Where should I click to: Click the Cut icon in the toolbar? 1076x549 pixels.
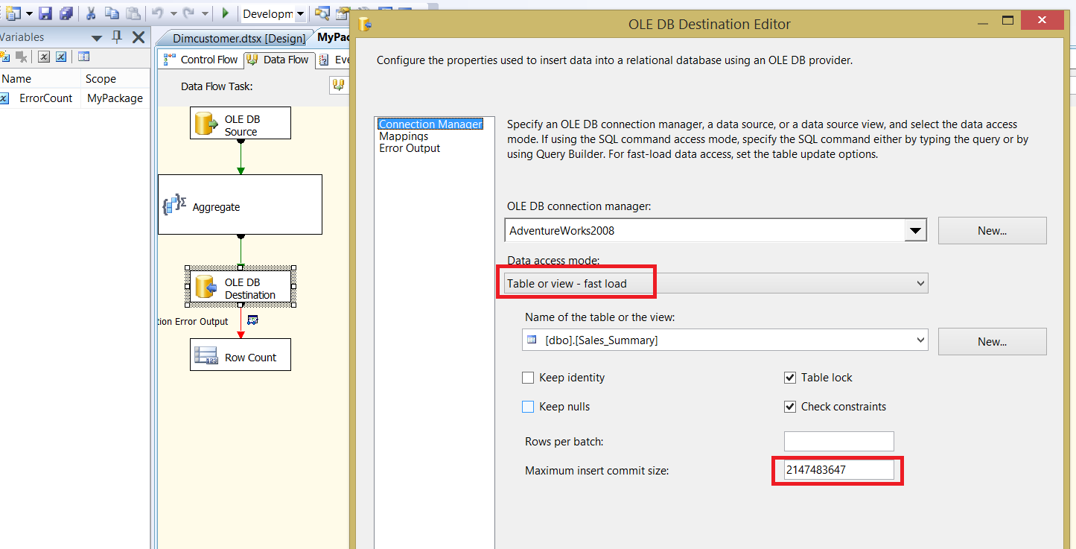[89, 13]
